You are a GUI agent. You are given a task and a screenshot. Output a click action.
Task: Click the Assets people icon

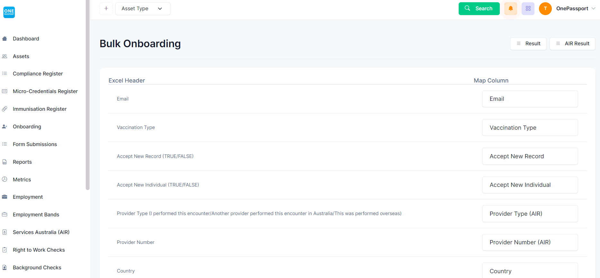[x=4, y=56]
